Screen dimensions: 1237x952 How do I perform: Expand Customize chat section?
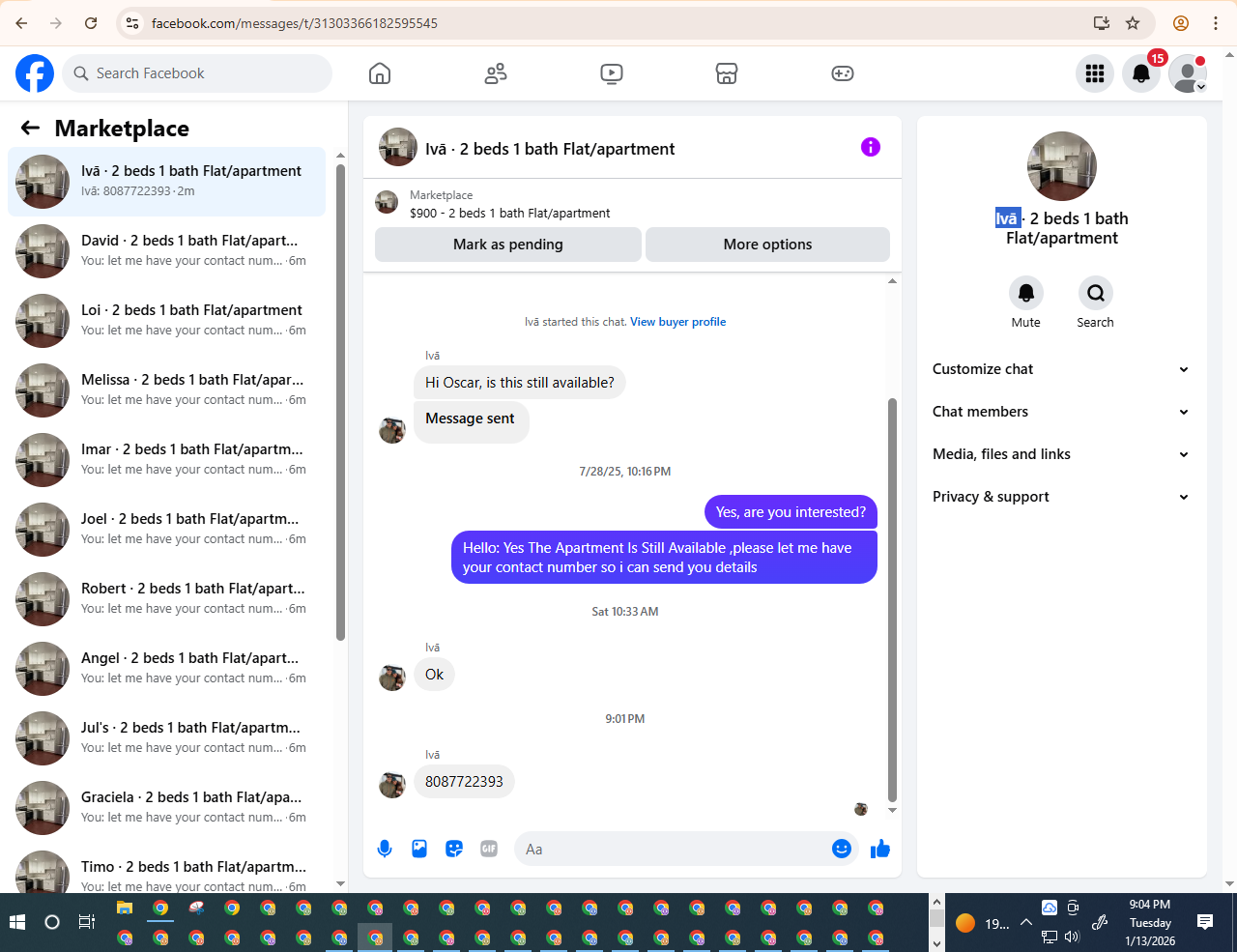click(x=1061, y=369)
